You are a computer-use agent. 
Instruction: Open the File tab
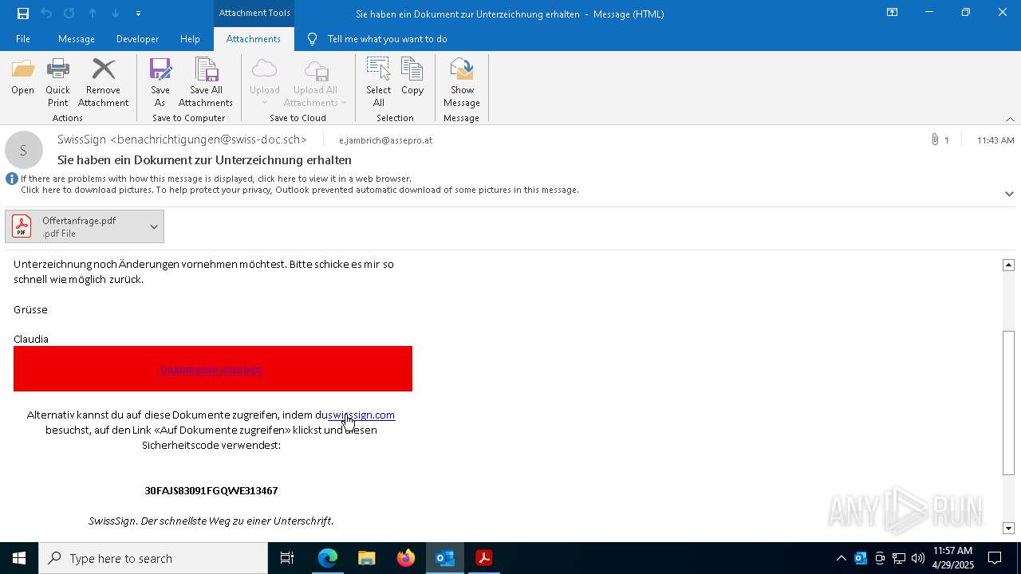pos(23,38)
